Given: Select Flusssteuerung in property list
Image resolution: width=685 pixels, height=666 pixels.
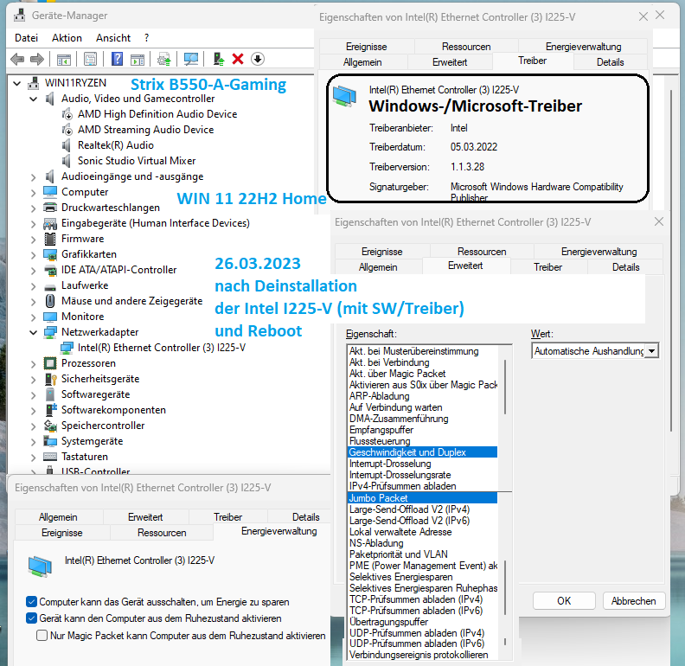Looking at the screenshot, I should (x=422, y=441).
